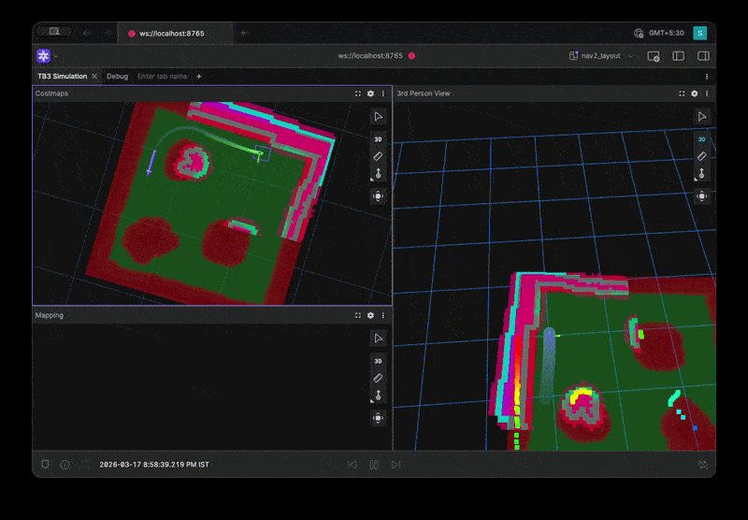This screenshot has width=748, height=520.
Task: Click the timestamp 2026-03-17 8:58:39.219 PM IST
Action: coord(154,464)
